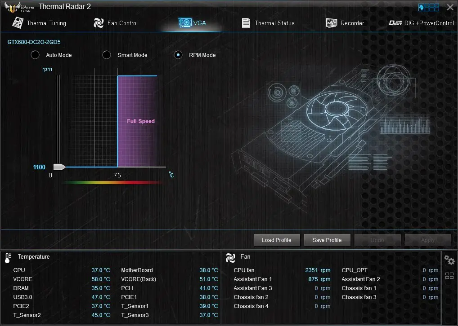This screenshot has width=458, height=326.
Task: Click the Full Speed region in graph
Action: pos(137,121)
